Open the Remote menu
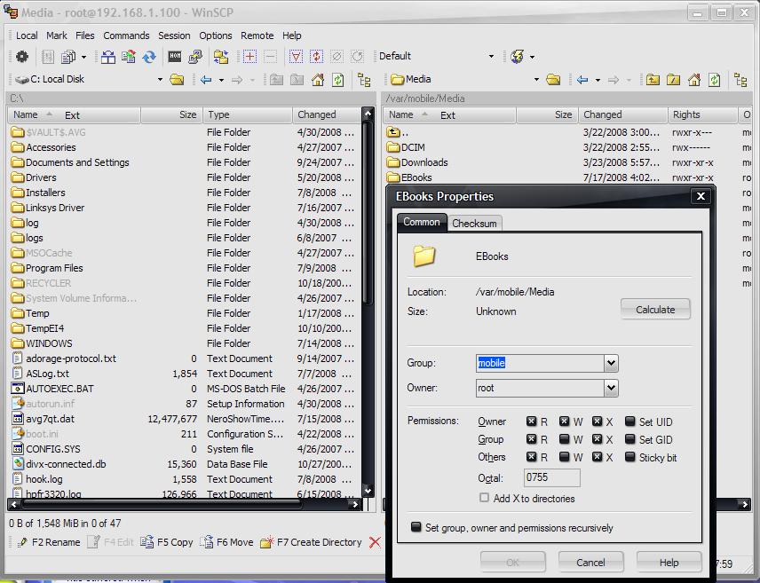760x583 pixels. tap(257, 35)
